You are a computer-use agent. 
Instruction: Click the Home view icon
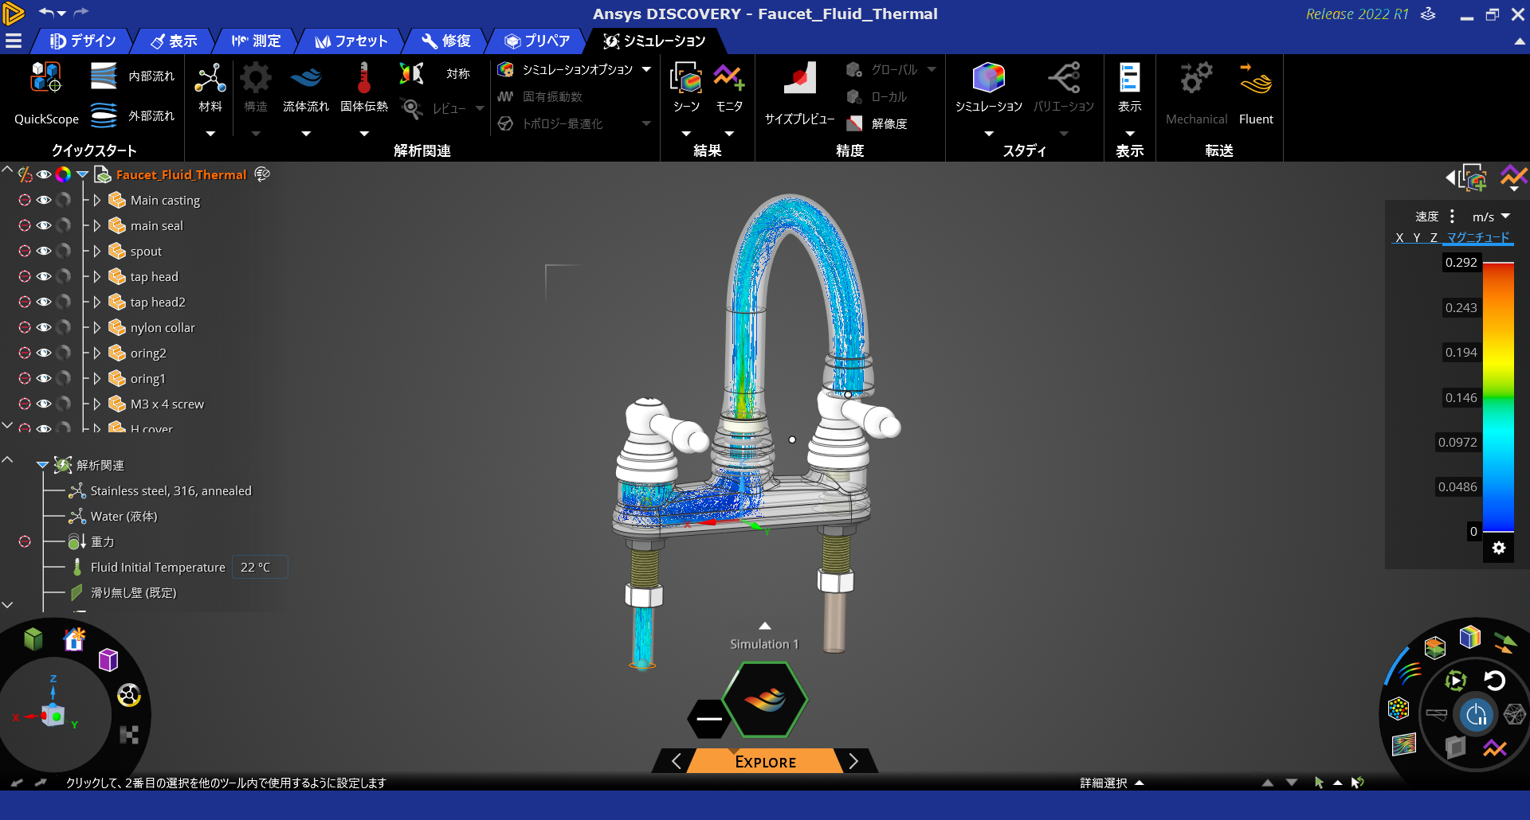(x=74, y=638)
